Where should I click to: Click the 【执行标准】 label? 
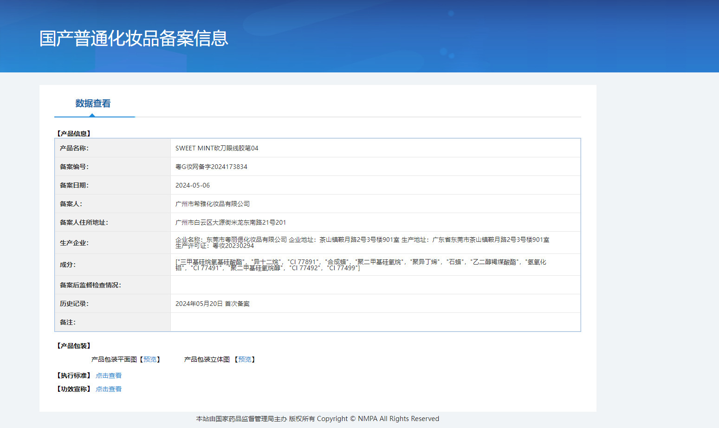coord(74,376)
